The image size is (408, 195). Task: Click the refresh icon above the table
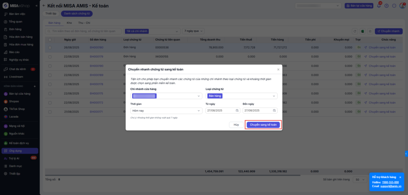click(355, 31)
